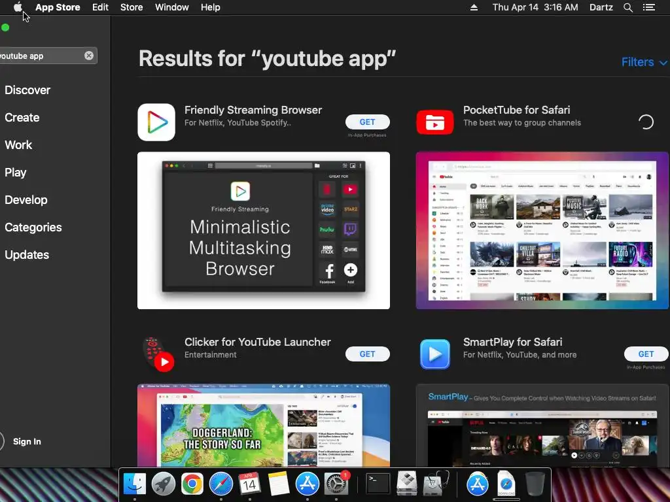Open the Help menu
The image size is (670, 502).
coord(210,7)
